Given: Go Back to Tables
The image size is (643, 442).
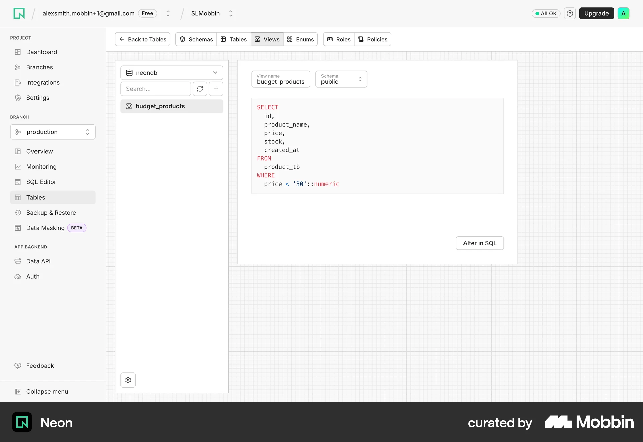Looking at the screenshot, I should point(143,39).
